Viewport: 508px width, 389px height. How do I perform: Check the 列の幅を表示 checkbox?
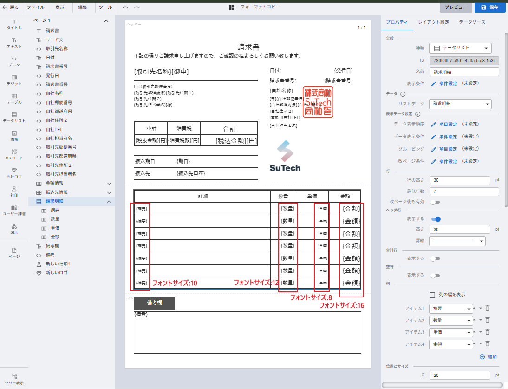click(x=432, y=295)
